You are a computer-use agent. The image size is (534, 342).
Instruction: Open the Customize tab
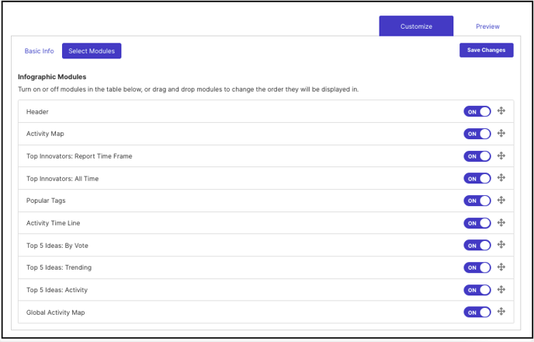[416, 26]
